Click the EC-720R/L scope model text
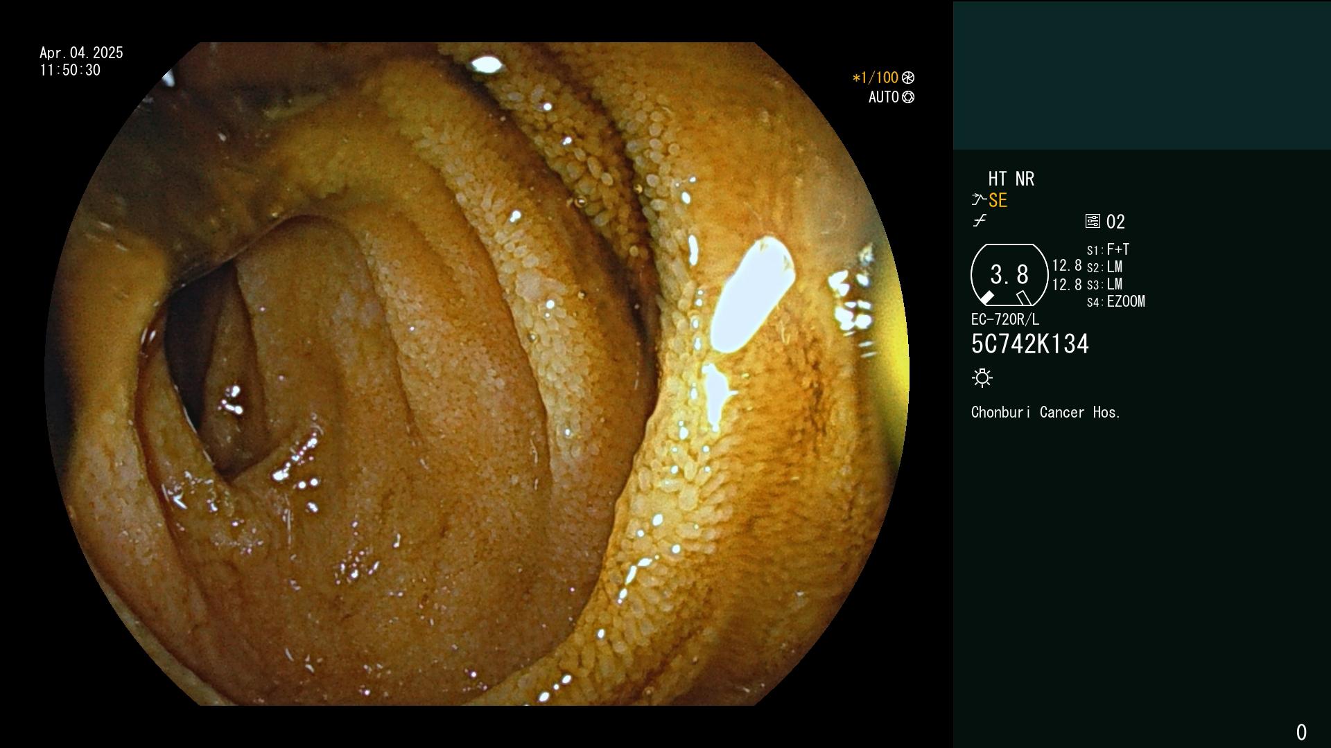Screen dimensions: 1331x748 click(1005, 320)
